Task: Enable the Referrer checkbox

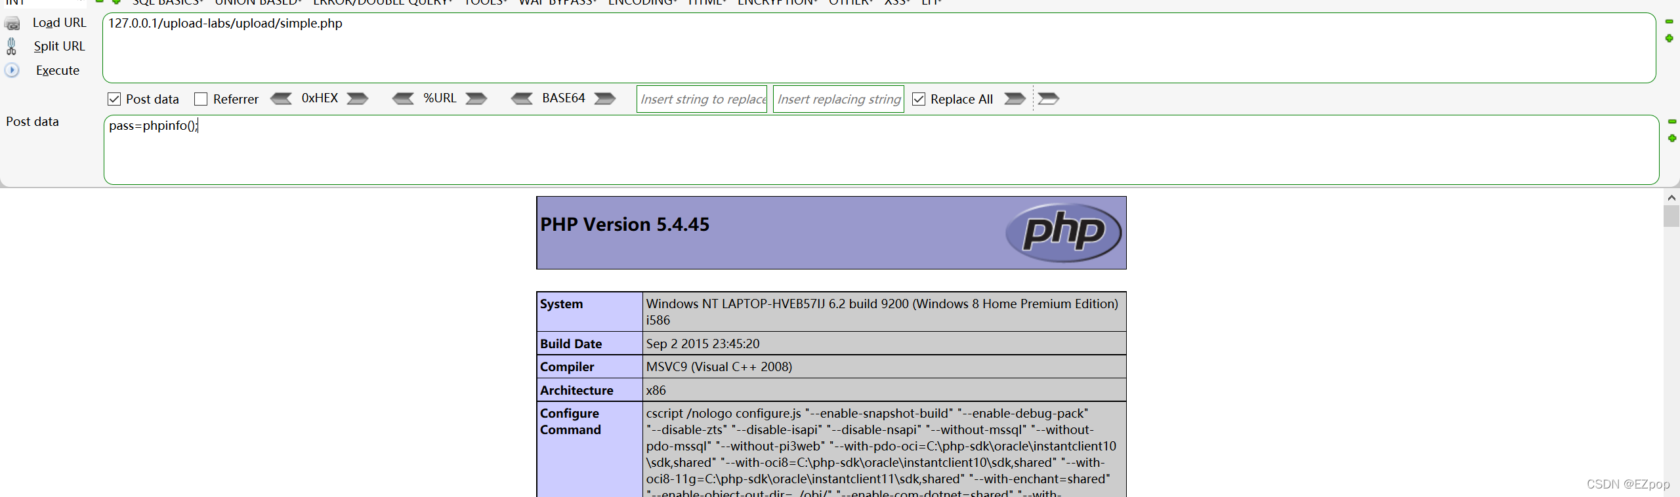Action: (201, 99)
